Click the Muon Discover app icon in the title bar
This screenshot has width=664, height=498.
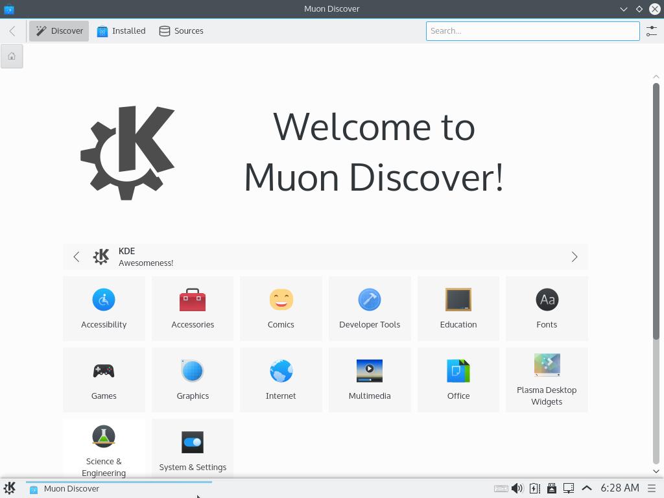click(x=9, y=9)
